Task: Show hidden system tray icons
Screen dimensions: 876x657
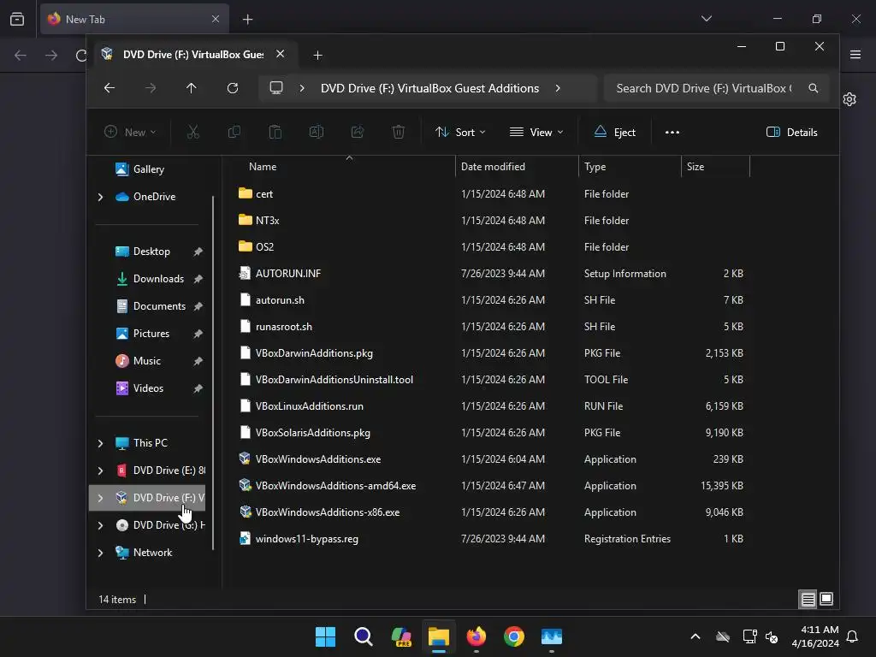Action: coord(695,636)
